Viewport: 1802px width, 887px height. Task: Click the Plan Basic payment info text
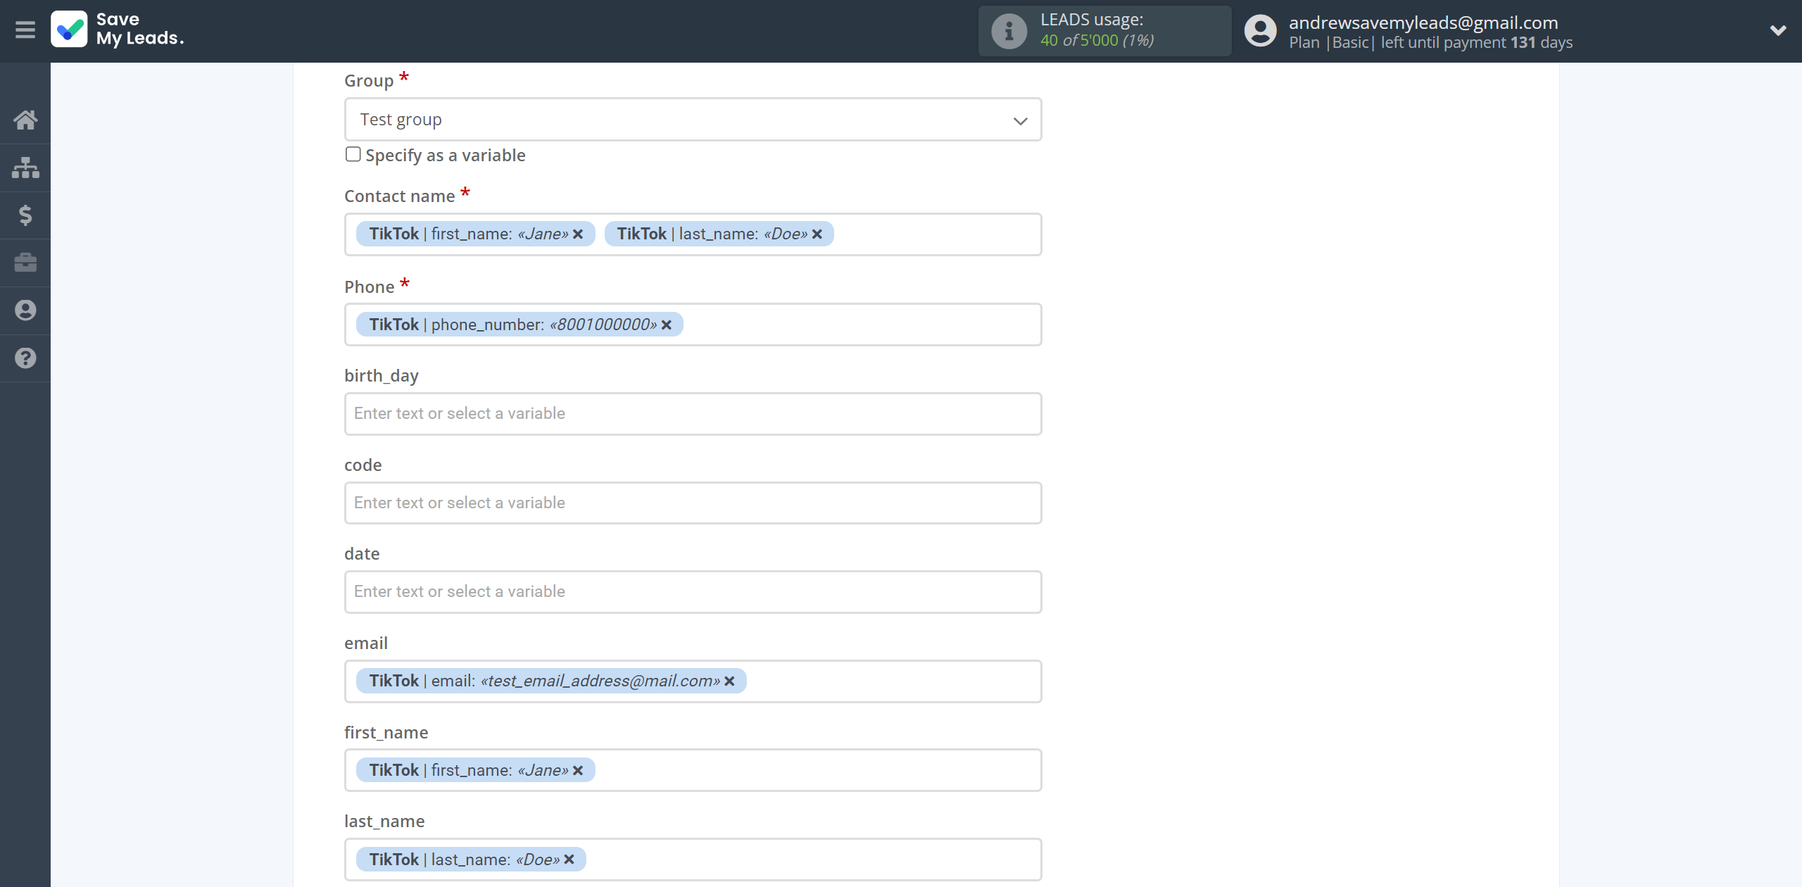tap(1430, 43)
